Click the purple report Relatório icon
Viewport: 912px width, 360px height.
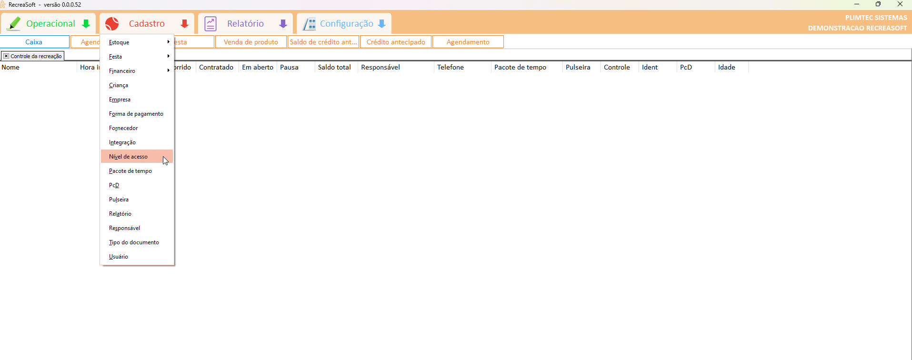point(210,23)
